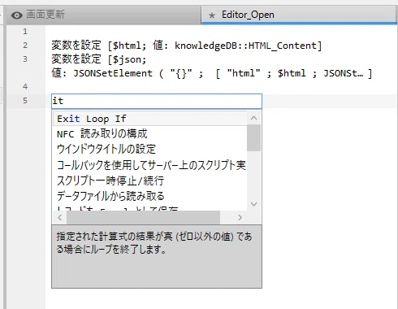Click line number 5 in the gutter
Screen dimensions: 398x309
(x=25, y=101)
